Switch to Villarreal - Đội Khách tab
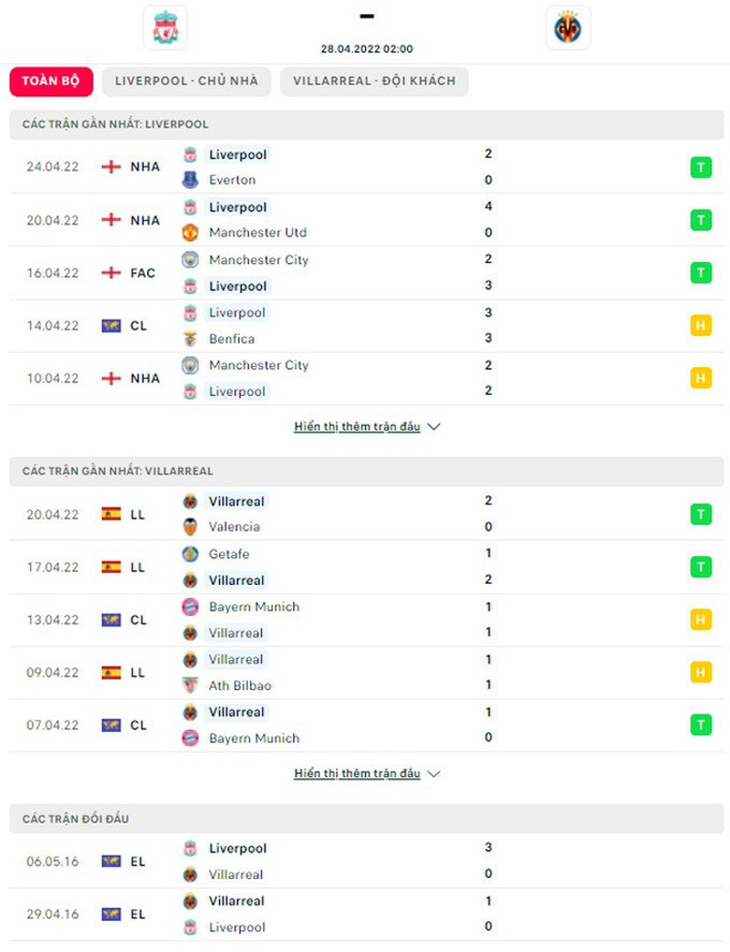 (x=374, y=81)
